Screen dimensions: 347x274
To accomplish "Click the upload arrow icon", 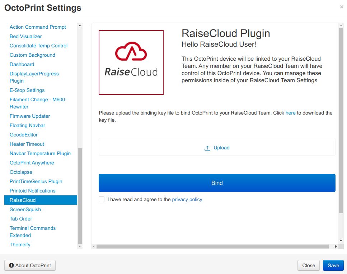I will click(207, 148).
